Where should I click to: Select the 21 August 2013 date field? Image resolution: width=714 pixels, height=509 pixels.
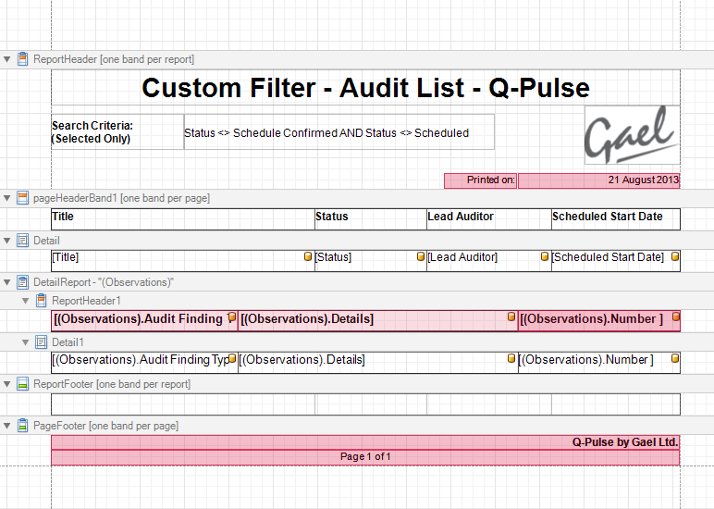pos(598,180)
